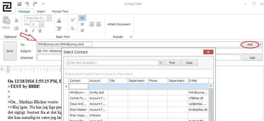Image resolution: width=264 pixels, height=121 pixels.
Task: Click Attach Document in Include group
Action: coord(119,24)
